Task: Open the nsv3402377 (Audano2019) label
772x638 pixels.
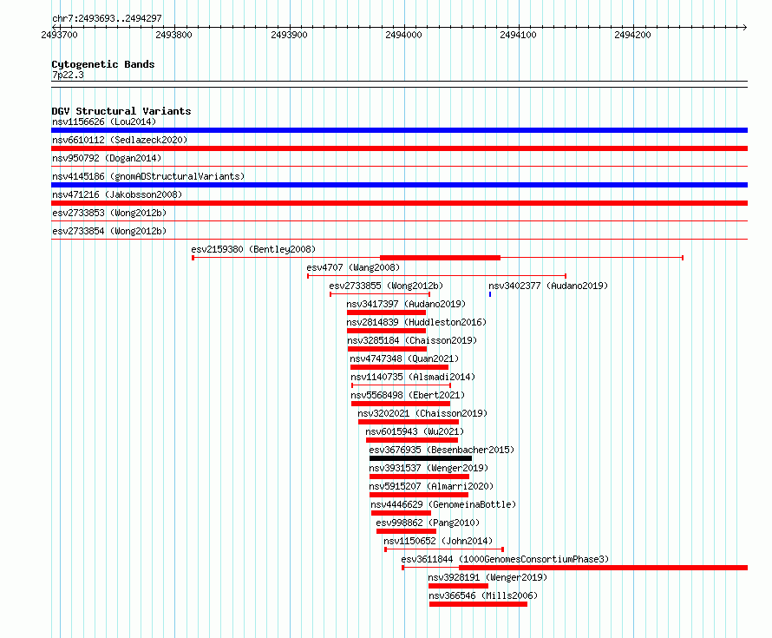Action: (548, 286)
